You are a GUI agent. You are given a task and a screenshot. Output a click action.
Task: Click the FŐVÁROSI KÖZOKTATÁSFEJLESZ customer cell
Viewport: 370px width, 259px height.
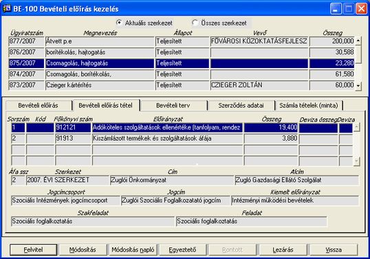coord(259,41)
